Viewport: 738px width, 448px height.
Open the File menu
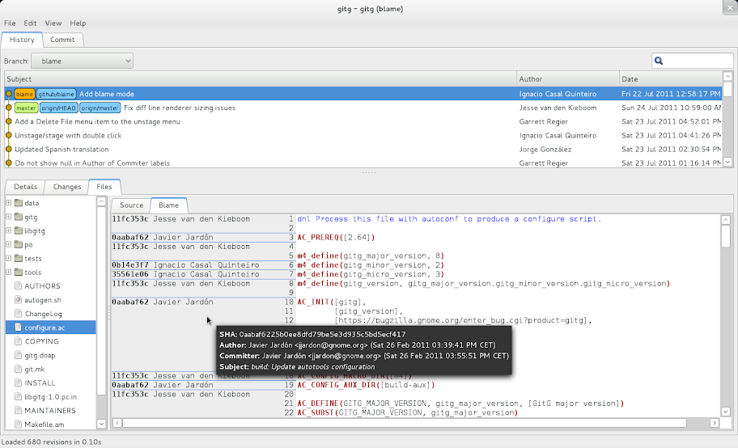(x=10, y=23)
